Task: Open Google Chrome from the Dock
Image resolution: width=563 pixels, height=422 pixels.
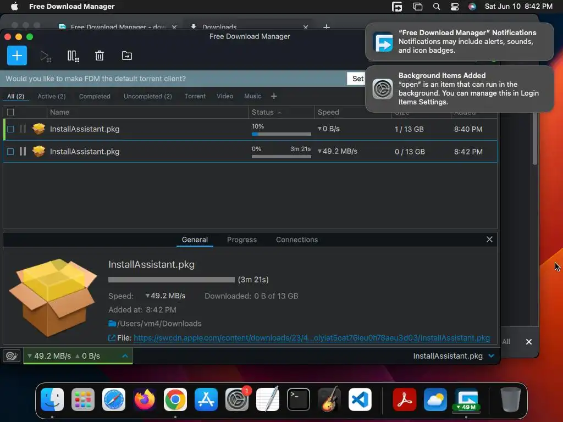Action: (x=175, y=399)
